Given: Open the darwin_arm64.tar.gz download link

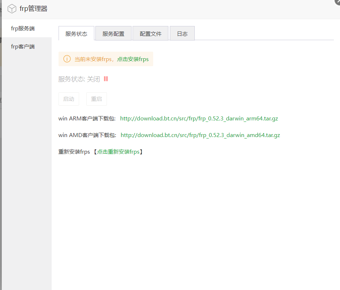Looking at the screenshot, I should [199, 119].
